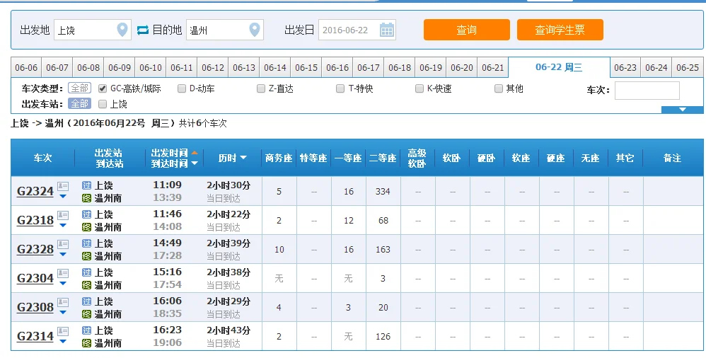This screenshot has height=358, width=706.
Task: Click the location pin icon in 目的地 field
Action: [x=255, y=30]
